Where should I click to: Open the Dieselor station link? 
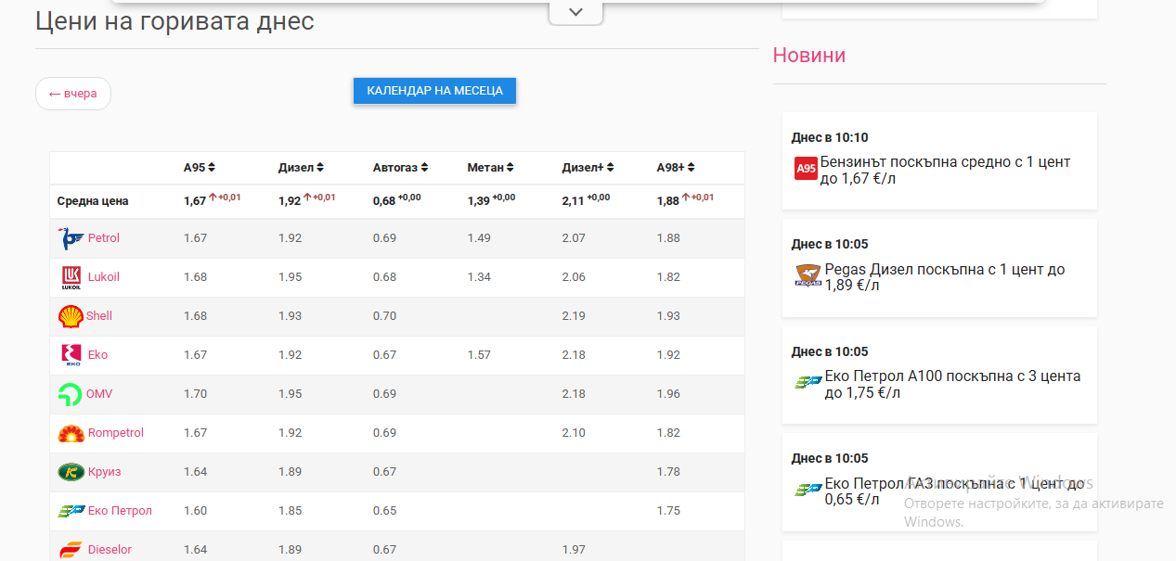[110, 550]
